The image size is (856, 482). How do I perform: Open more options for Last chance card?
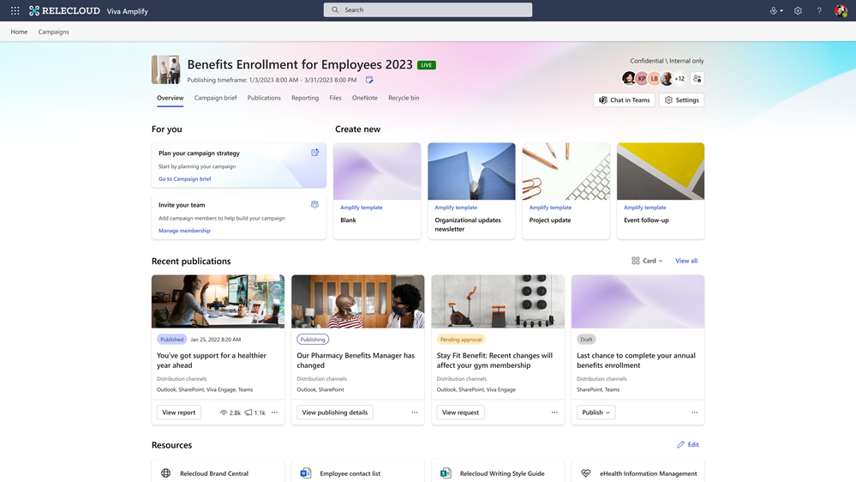click(694, 413)
